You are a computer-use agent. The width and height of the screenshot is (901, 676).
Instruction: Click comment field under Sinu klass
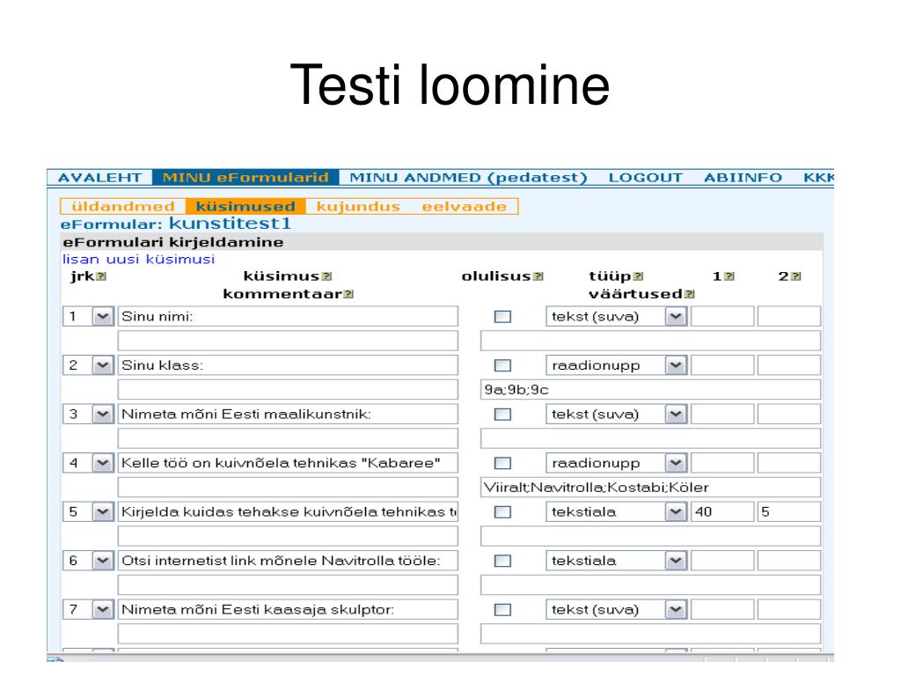(x=288, y=390)
